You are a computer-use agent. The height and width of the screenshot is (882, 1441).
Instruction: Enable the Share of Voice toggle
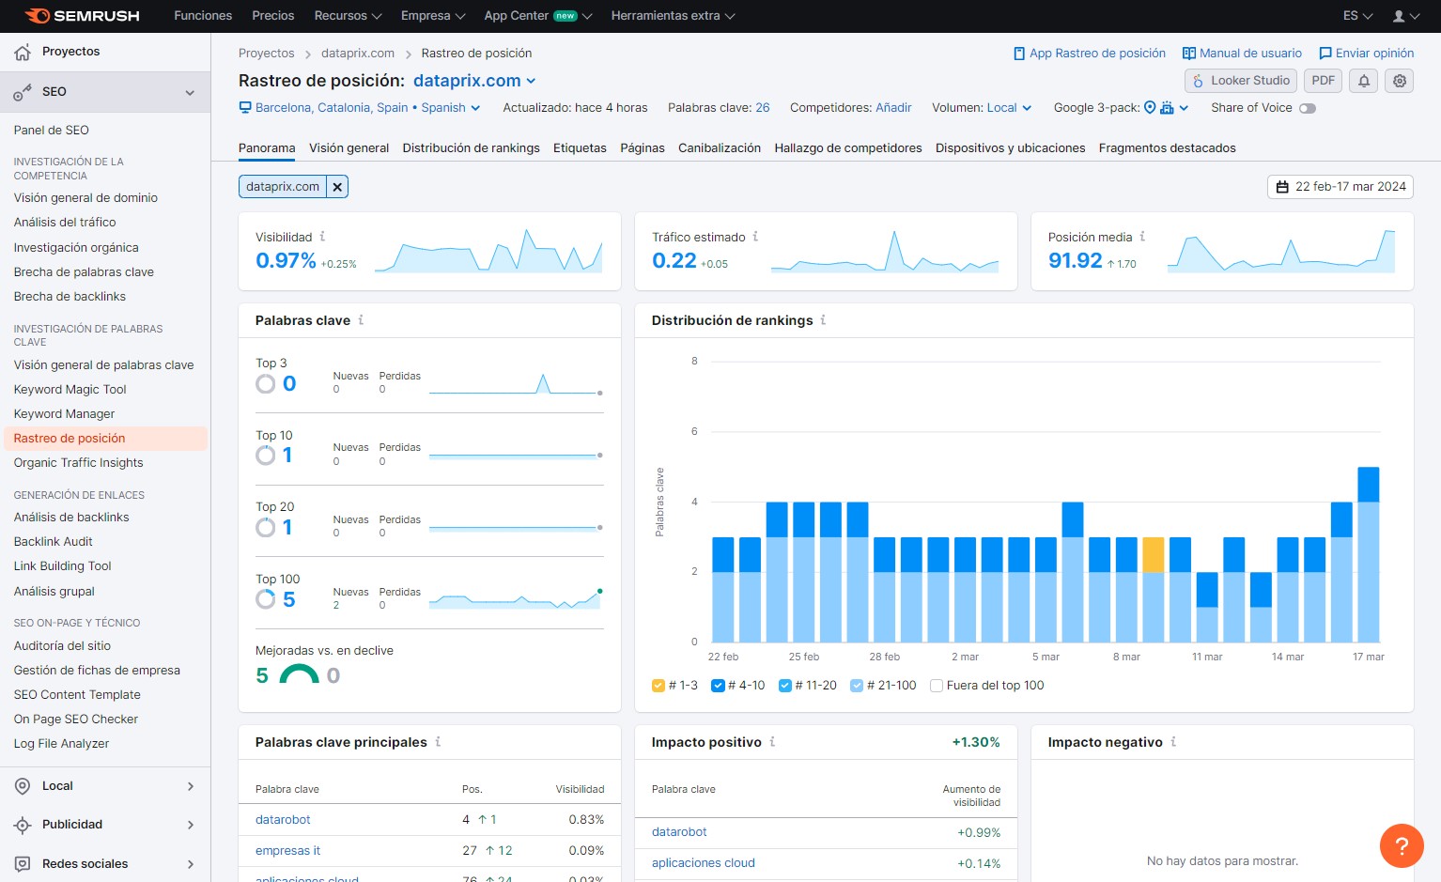click(1307, 108)
